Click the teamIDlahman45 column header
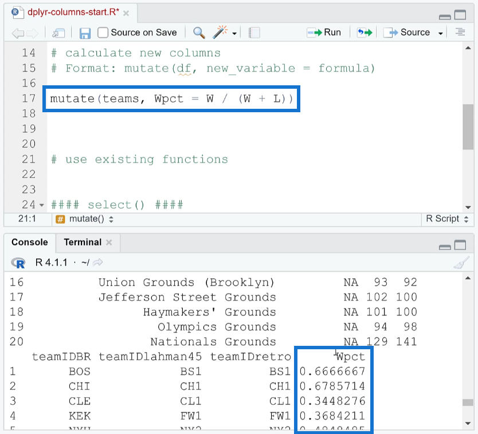Image resolution: width=478 pixels, height=434 pixels. (x=150, y=357)
